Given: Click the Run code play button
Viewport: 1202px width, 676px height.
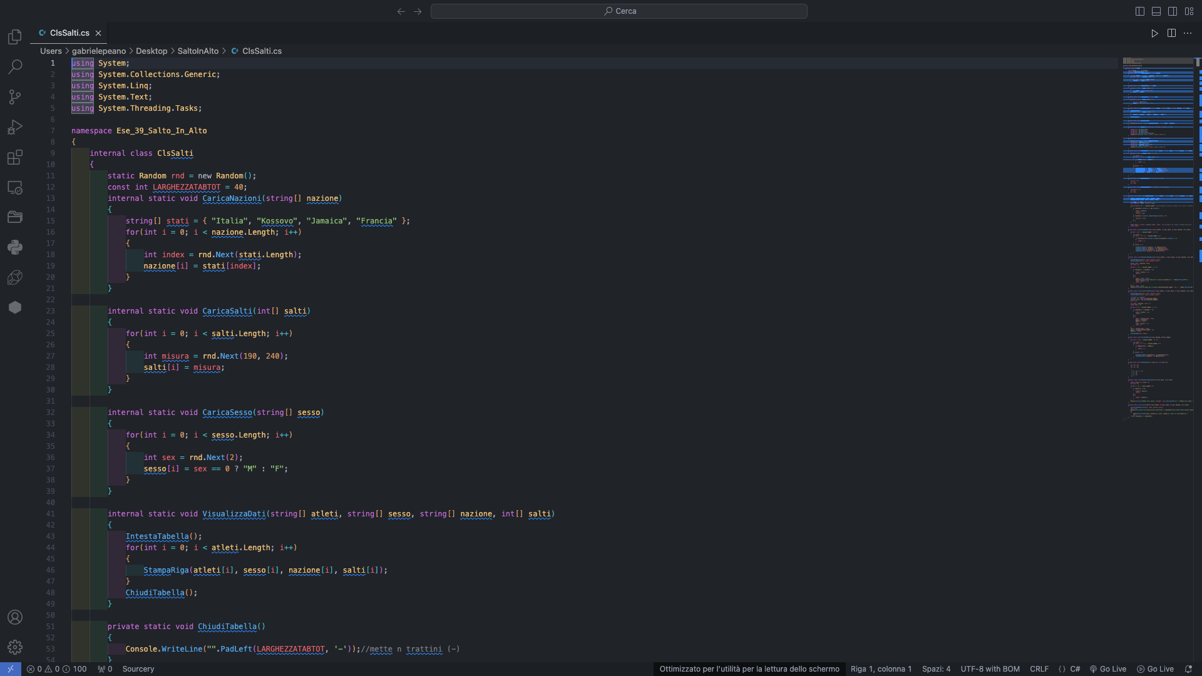Looking at the screenshot, I should coord(1154,33).
